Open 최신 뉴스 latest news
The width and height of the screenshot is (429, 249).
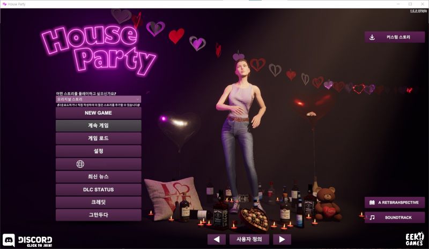click(98, 177)
